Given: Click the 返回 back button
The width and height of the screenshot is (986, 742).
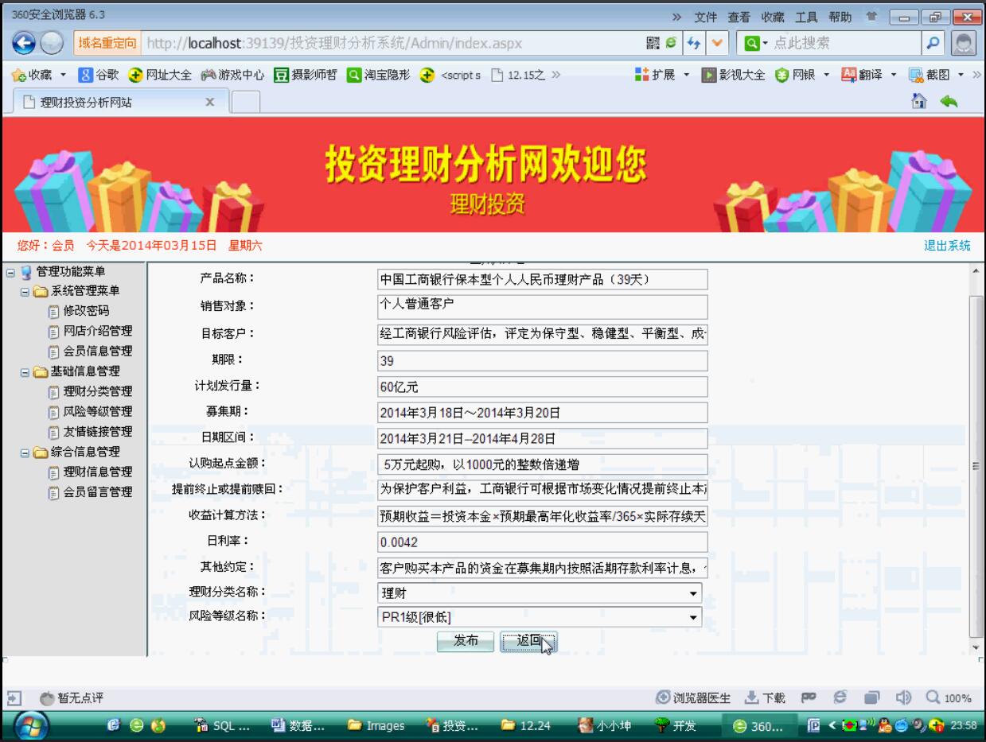Looking at the screenshot, I should (528, 641).
